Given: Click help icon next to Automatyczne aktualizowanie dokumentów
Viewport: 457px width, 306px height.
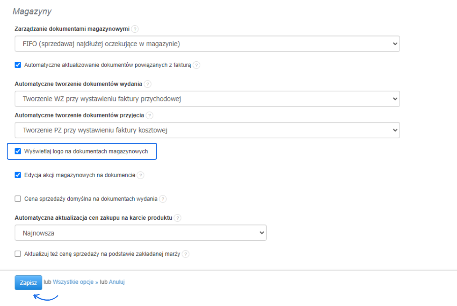Looking at the screenshot, I should pos(197,65).
